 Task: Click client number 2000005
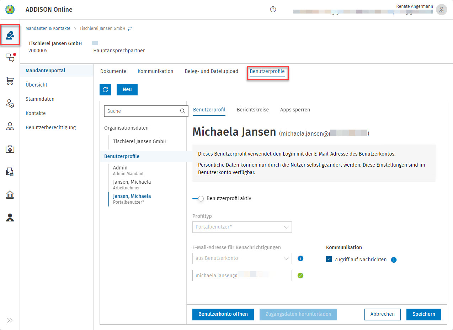(x=38, y=51)
